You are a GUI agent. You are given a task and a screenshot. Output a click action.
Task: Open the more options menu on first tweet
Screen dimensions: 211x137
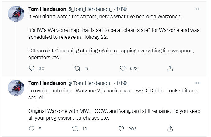(198, 9)
